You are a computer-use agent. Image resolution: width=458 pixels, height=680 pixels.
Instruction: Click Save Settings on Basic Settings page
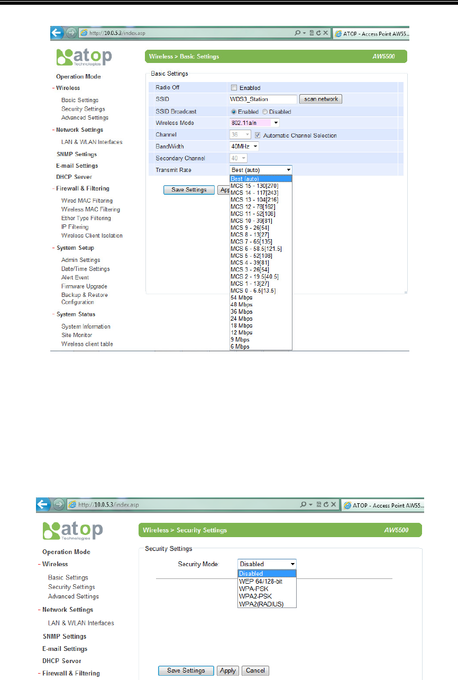(189, 190)
